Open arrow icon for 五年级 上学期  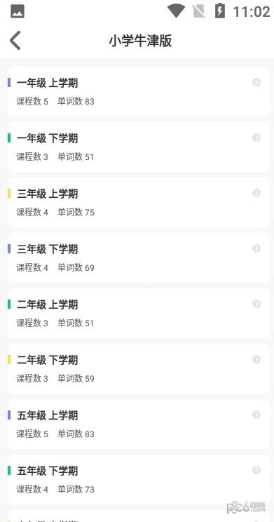pos(256,415)
